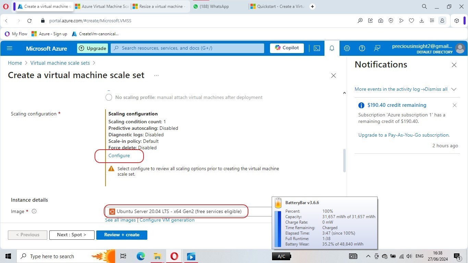Click the Wi-Fi network tray icon
Viewport: 468px width, 263px height.
tap(401, 256)
